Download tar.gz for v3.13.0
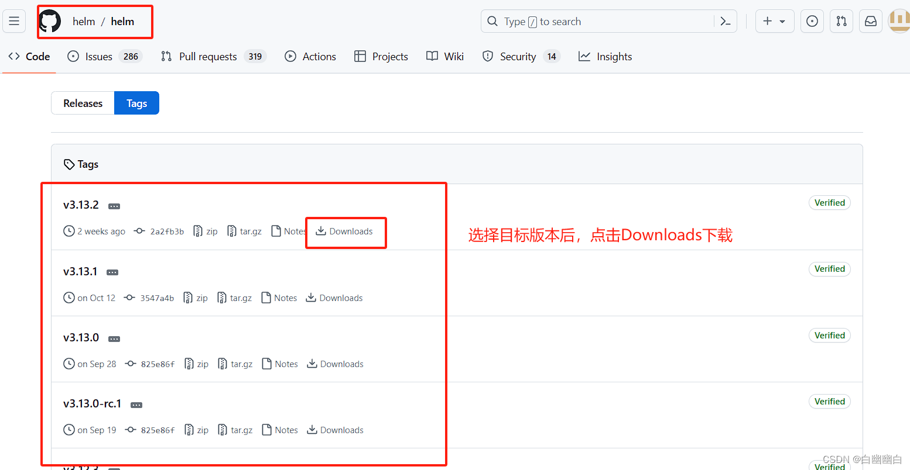910x470 pixels. pyautogui.click(x=235, y=364)
